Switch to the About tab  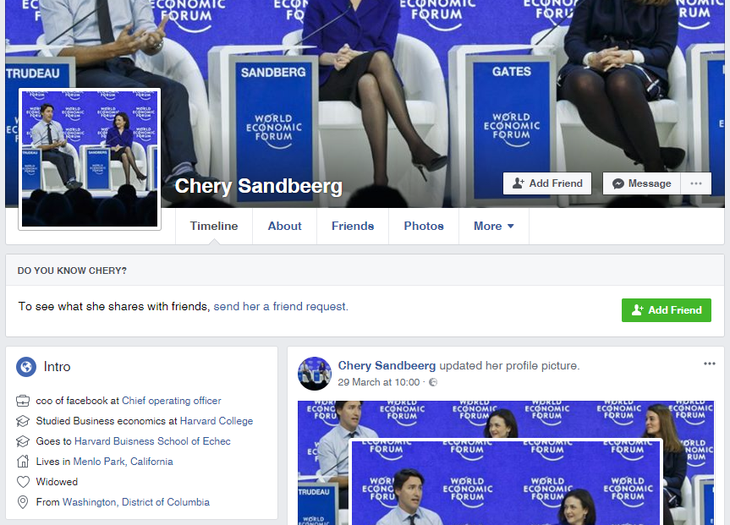[x=284, y=227]
